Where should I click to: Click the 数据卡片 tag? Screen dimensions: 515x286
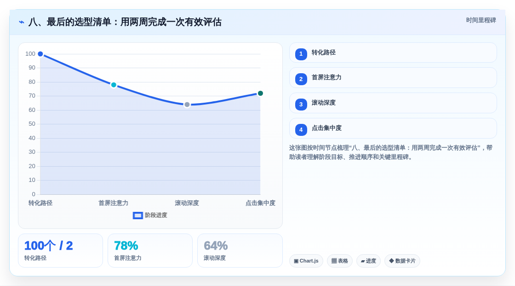click(x=402, y=261)
